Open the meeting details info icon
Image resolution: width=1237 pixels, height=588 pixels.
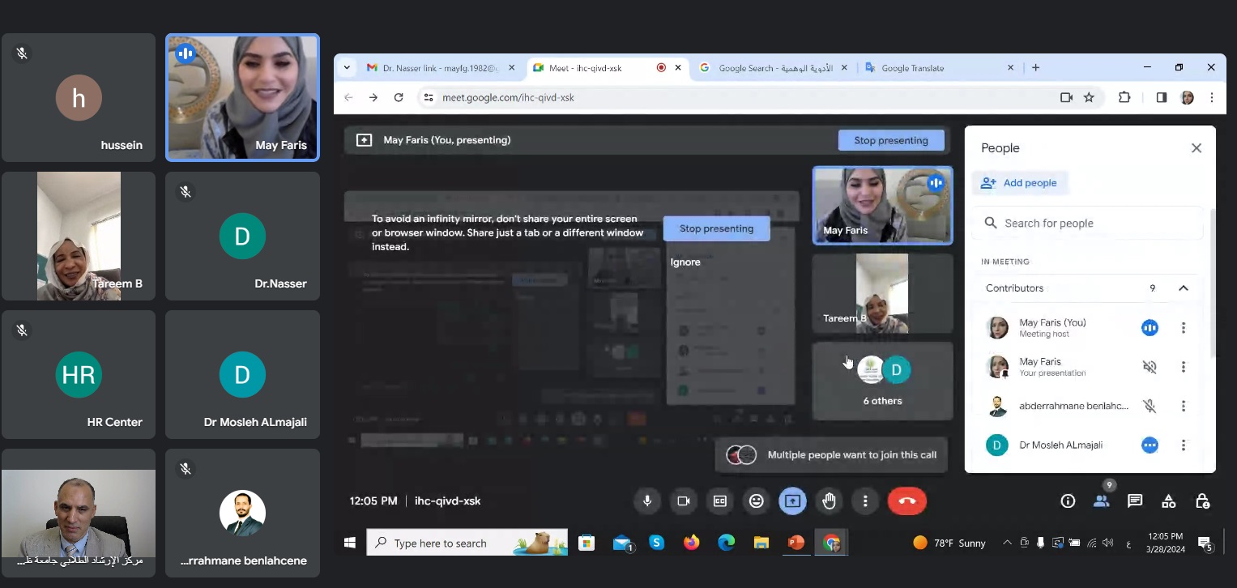click(x=1068, y=501)
